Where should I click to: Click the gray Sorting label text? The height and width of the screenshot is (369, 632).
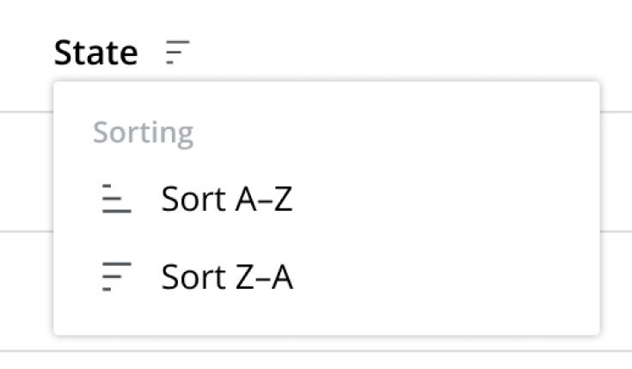[143, 133]
